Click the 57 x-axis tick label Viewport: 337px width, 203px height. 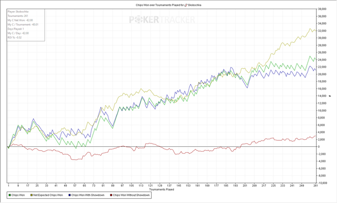coord(75,186)
